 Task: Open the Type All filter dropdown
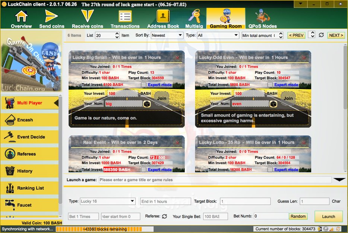click(x=218, y=35)
